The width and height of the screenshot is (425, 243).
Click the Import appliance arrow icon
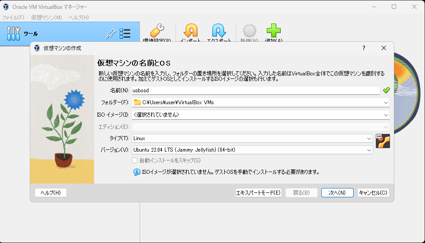[191, 30]
